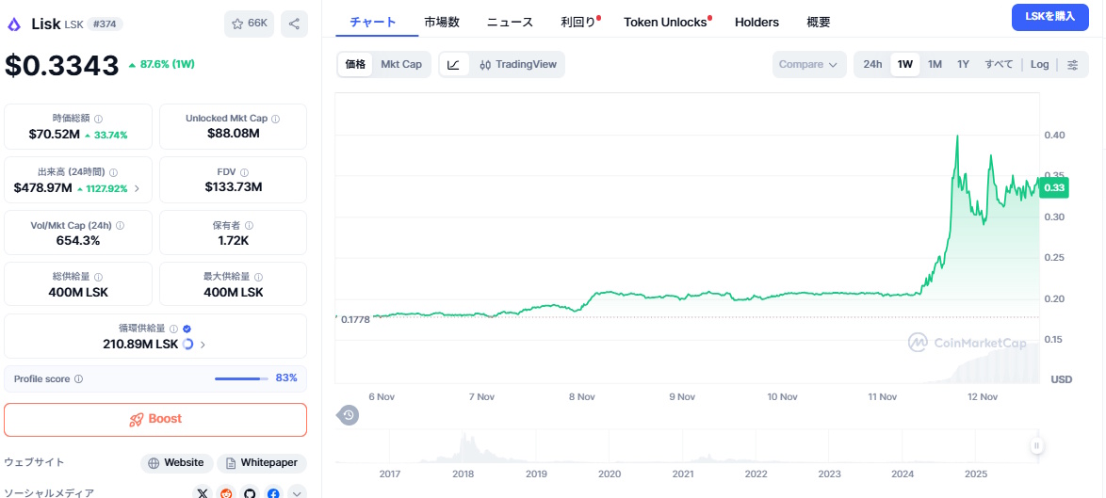The width and height of the screenshot is (1106, 498).
Task: Open Lisk's X (Twitter) social link
Action: click(x=203, y=493)
